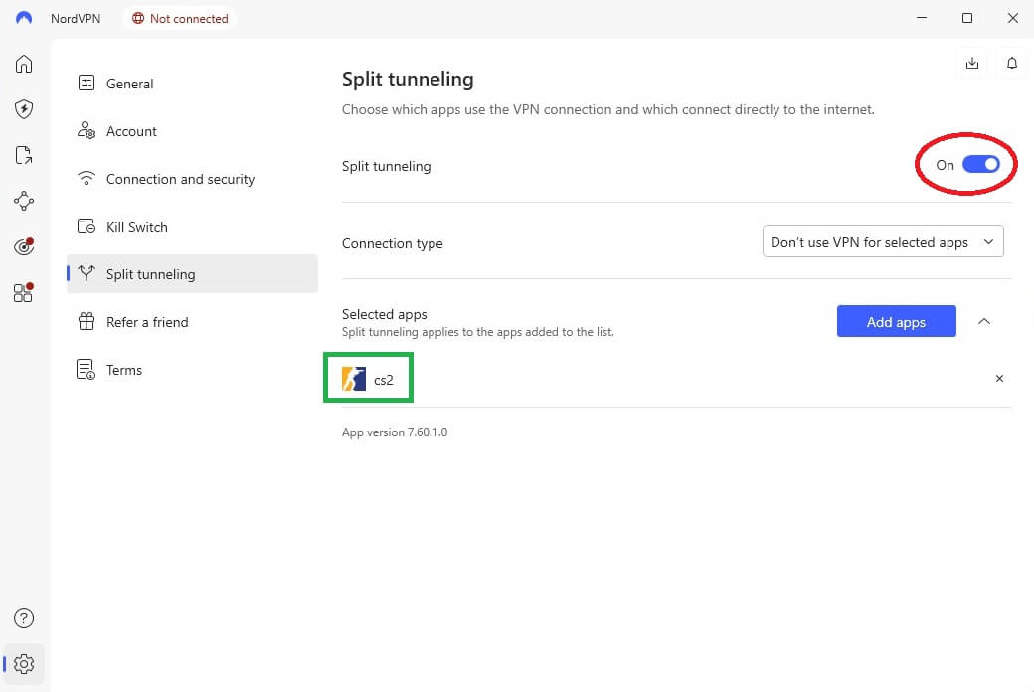Remove cs2 from selected apps list
Viewport: 1034px width, 692px height.
click(998, 379)
